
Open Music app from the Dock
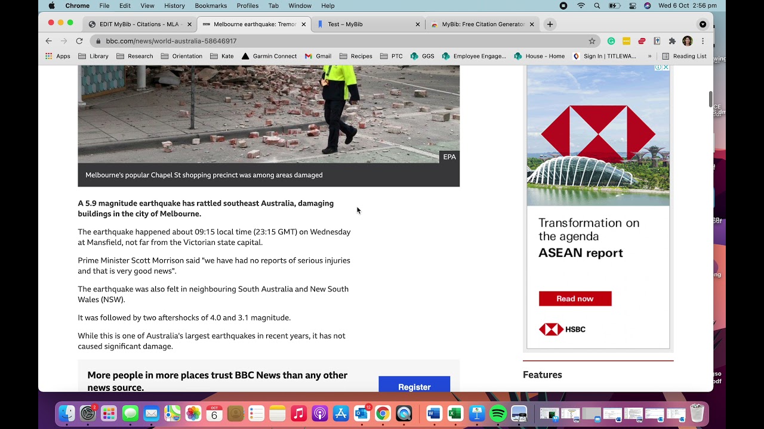coord(298,413)
